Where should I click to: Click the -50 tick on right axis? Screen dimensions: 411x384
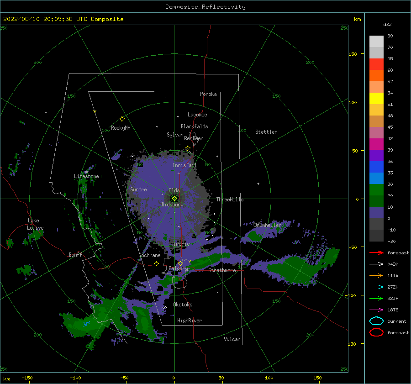(353, 247)
